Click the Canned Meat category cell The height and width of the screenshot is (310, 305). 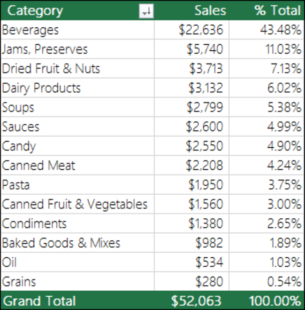click(x=38, y=166)
